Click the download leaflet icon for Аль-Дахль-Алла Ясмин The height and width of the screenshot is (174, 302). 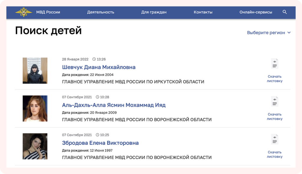pos(275,101)
